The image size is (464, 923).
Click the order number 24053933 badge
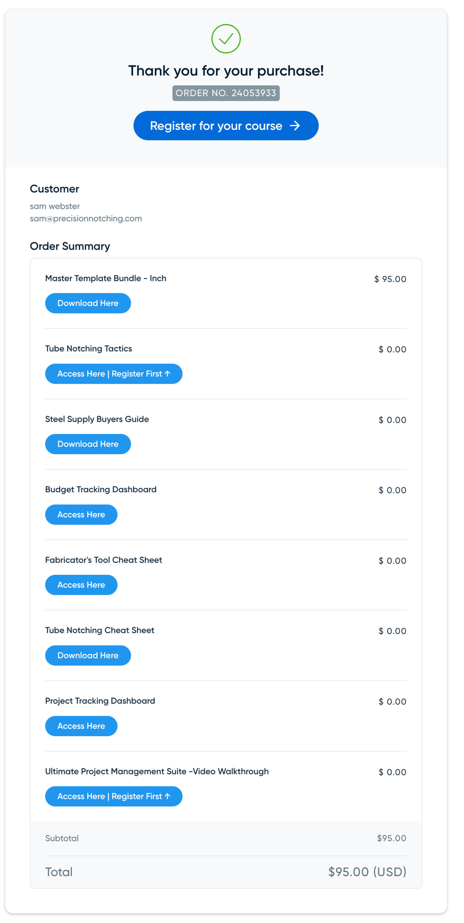click(x=226, y=93)
